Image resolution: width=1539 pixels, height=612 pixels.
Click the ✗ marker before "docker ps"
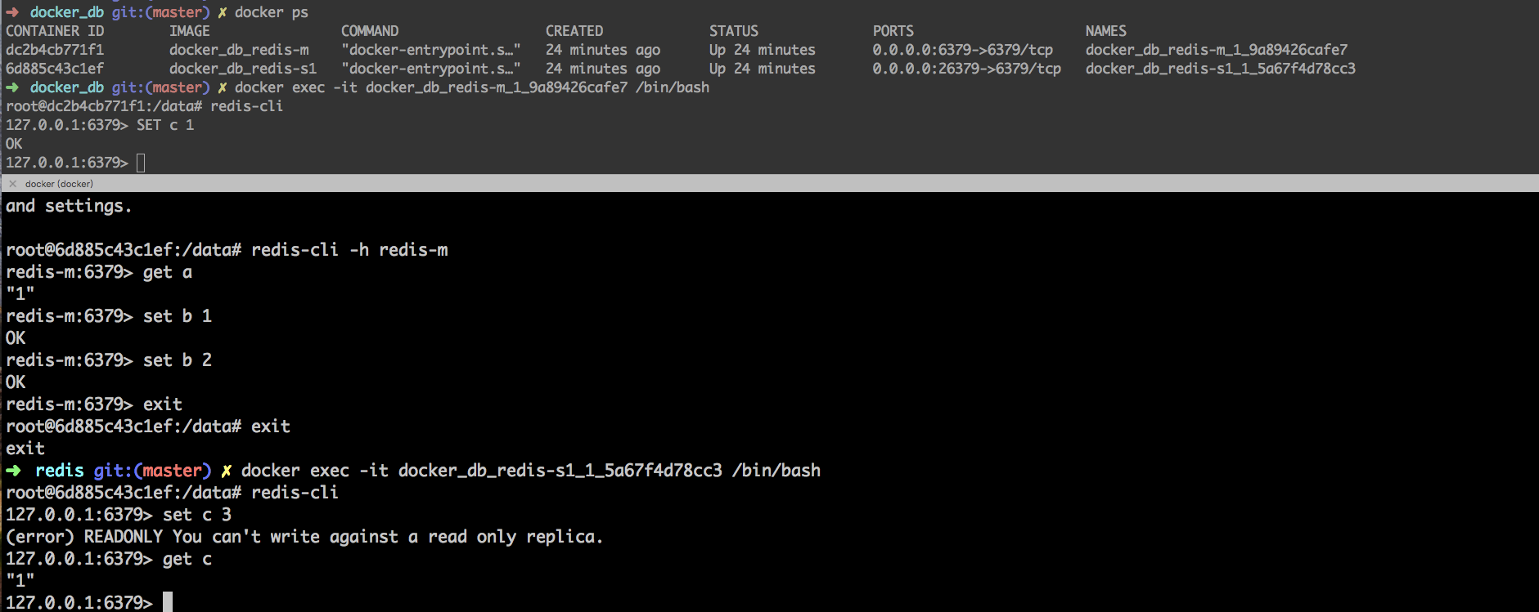tap(222, 12)
